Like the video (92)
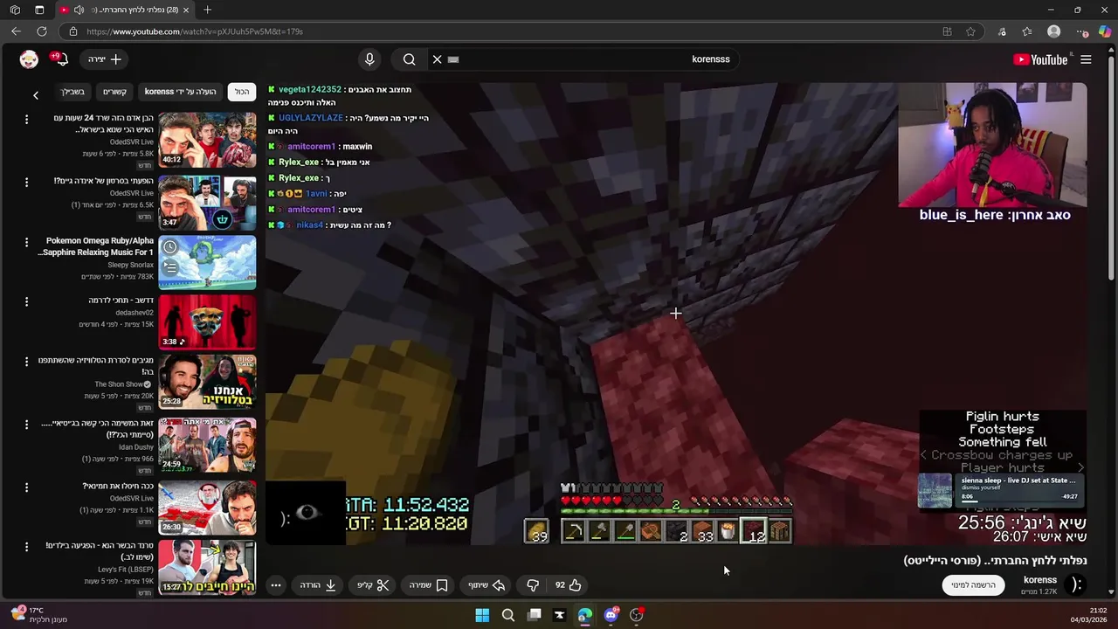1118x629 pixels. click(x=568, y=585)
